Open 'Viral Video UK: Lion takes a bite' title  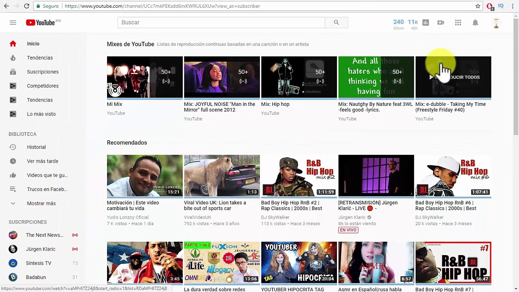tap(215, 206)
